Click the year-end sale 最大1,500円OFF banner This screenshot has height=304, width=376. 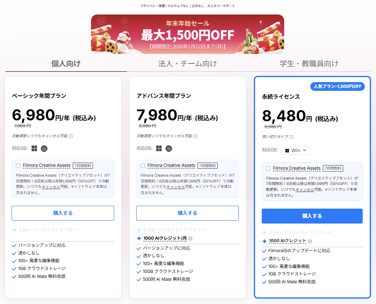pyautogui.click(x=187, y=34)
